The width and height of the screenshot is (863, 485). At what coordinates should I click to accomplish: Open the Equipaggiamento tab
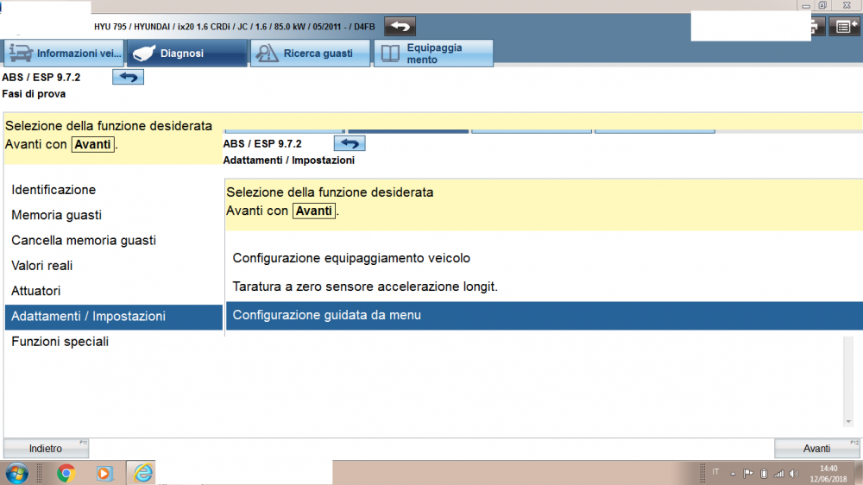434,54
